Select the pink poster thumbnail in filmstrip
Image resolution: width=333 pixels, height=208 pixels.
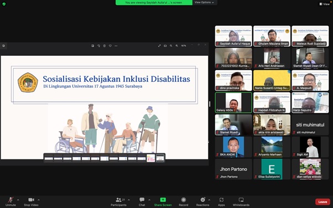click(151, 158)
